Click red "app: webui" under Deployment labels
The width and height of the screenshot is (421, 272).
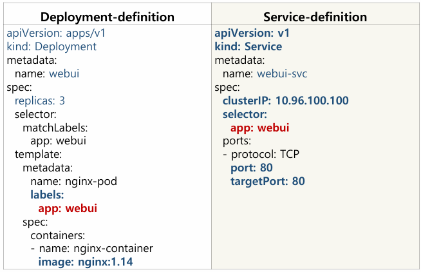68,208
